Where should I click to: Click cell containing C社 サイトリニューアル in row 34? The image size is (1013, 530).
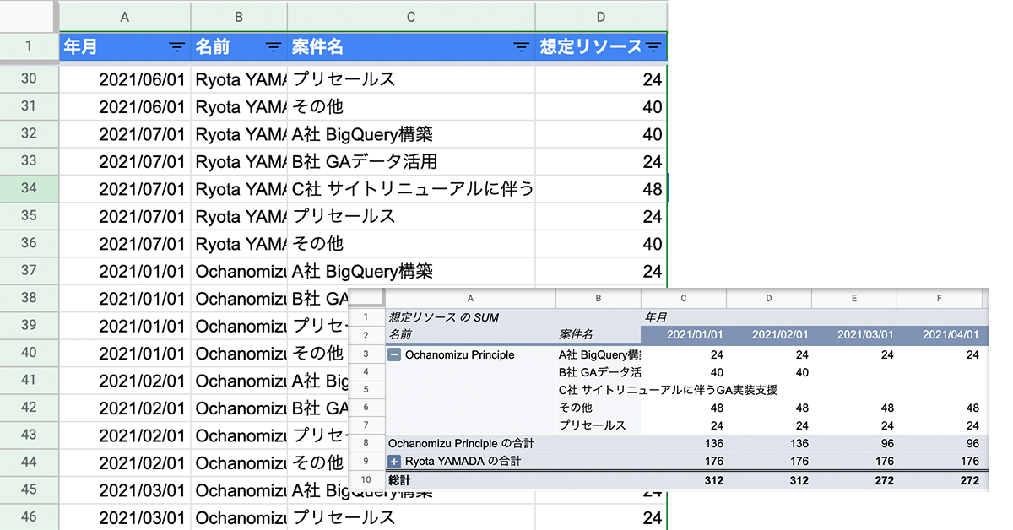coord(411,189)
